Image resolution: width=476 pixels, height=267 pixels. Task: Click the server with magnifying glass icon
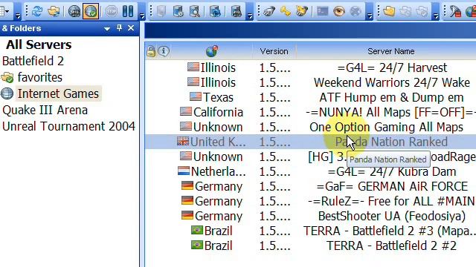tap(194, 11)
